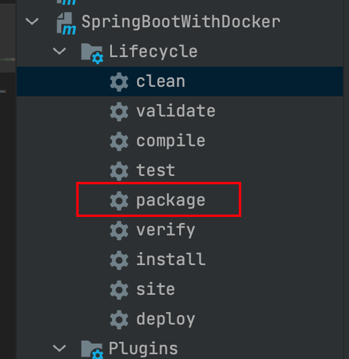Collapse the Lifecycle tree chevron
Viewport: 349px width, 359px height.
[x=60, y=51]
